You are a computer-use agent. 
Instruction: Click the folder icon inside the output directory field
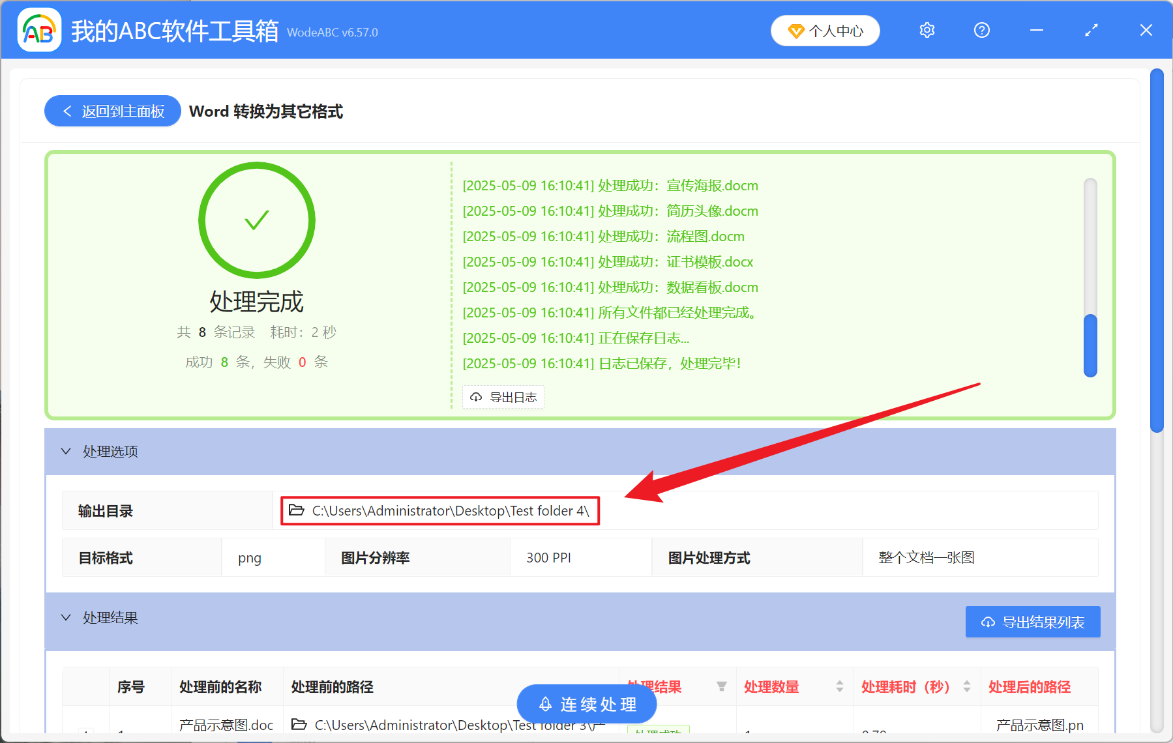(295, 511)
